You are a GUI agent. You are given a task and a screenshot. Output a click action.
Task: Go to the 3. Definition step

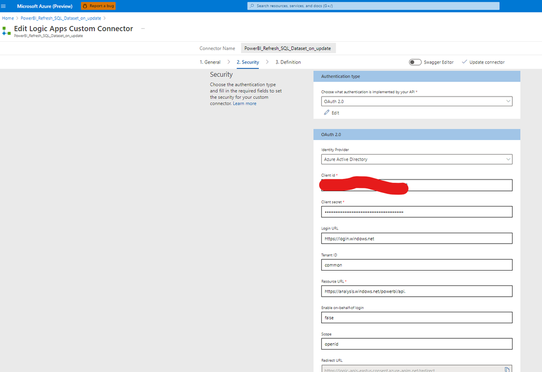pyautogui.click(x=288, y=62)
